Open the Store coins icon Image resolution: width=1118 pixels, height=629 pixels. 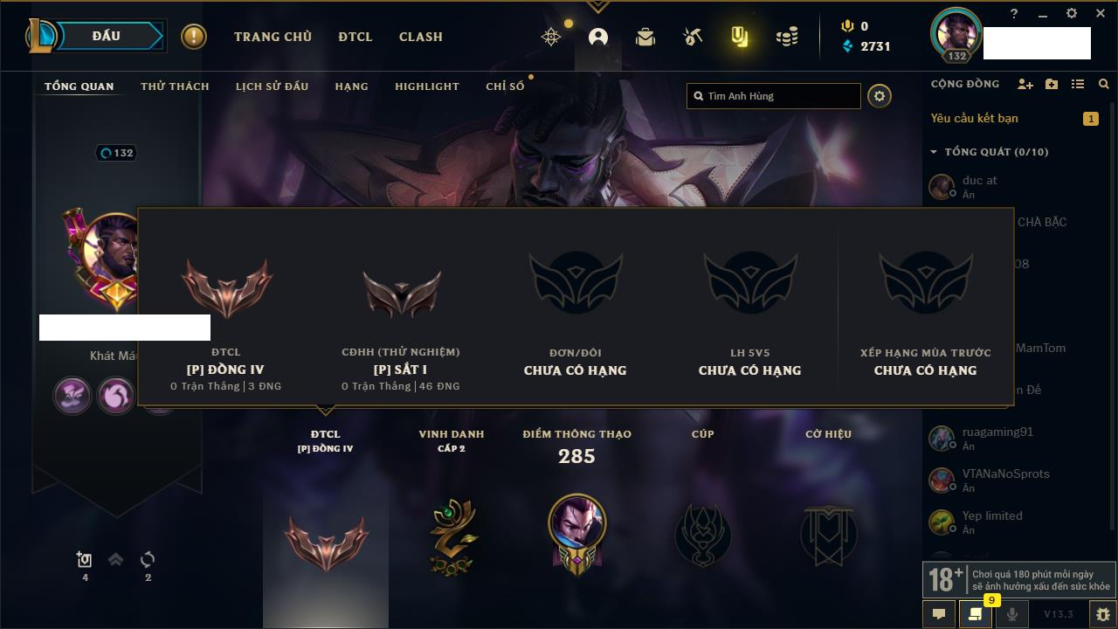[787, 37]
